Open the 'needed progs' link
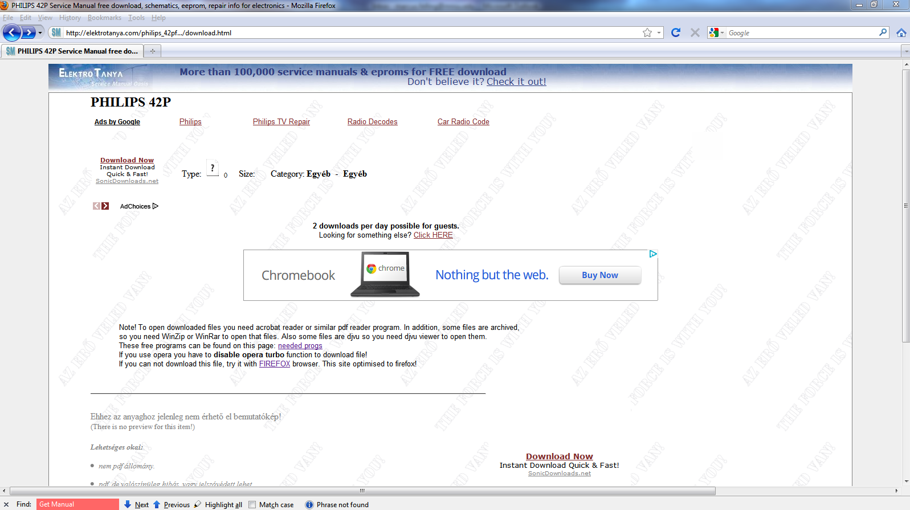Viewport: 910px width, 510px height. [x=300, y=346]
